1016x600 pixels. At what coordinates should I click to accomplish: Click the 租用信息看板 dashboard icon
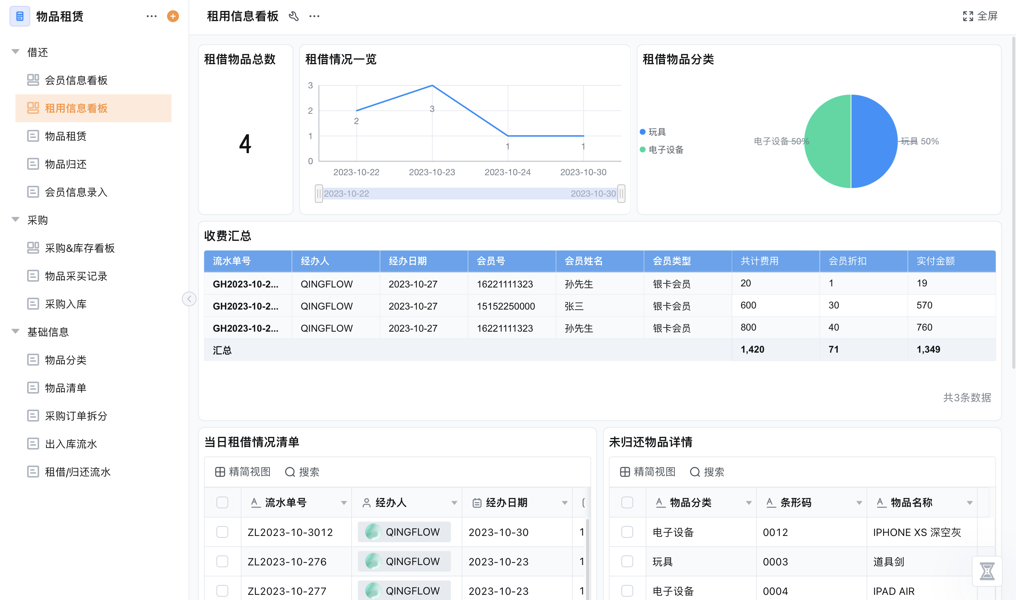coord(33,108)
